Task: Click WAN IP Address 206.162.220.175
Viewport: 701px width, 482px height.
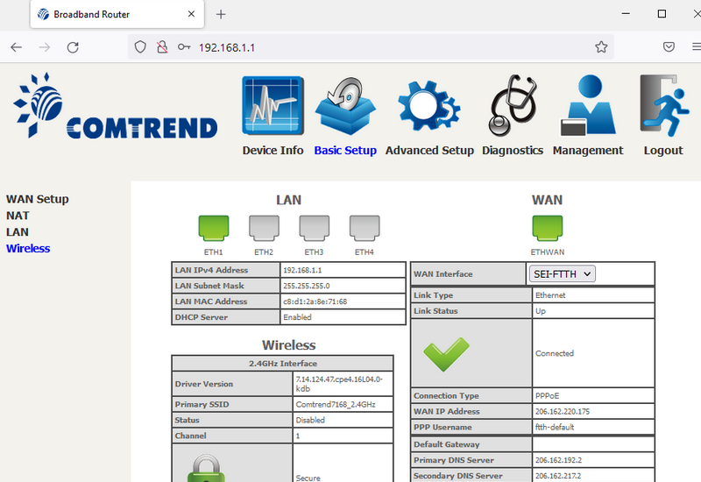Action: coord(563,411)
